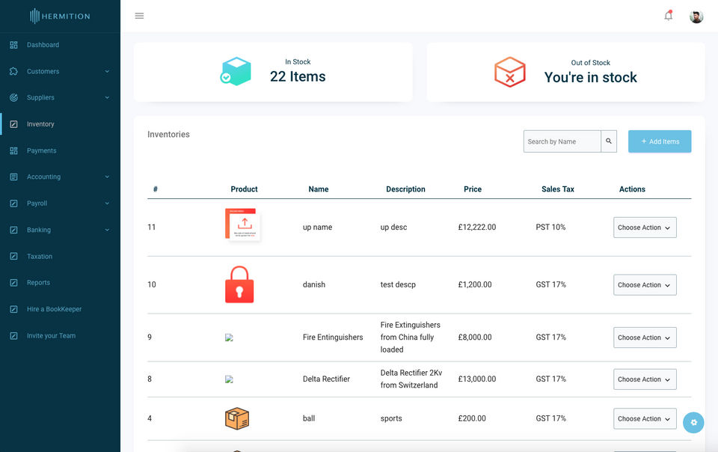This screenshot has height=452, width=718.
Task: Click the In Stock box icon
Action: tap(236, 71)
